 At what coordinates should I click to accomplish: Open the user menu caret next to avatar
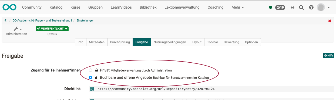329,8
